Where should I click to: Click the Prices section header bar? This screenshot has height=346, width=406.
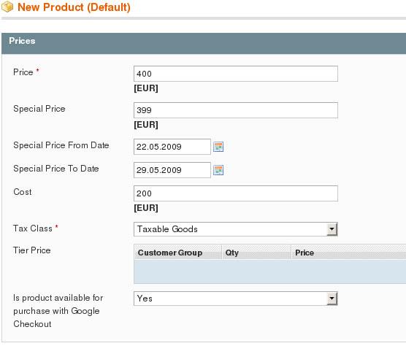(x=204, y=43)
